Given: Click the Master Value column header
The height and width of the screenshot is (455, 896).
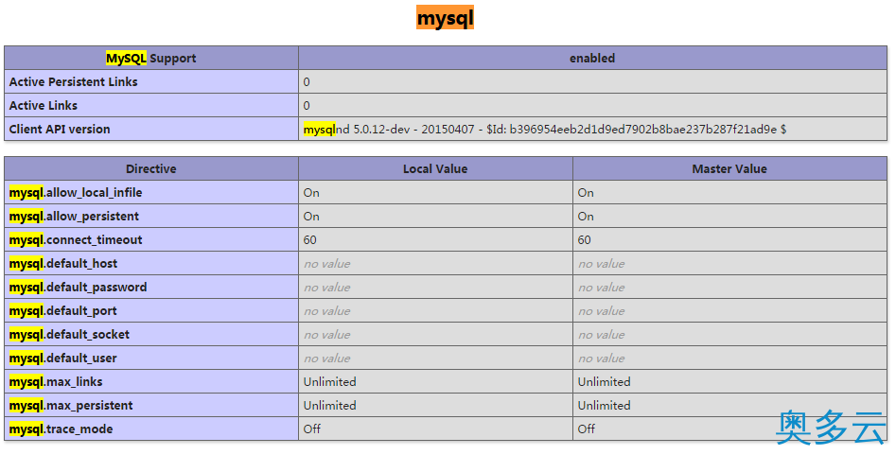Looking at the screenshot, I should point(729,168).
